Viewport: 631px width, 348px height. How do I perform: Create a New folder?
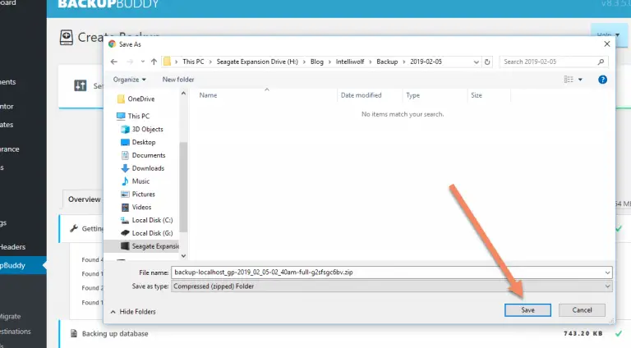pos(177,79)
